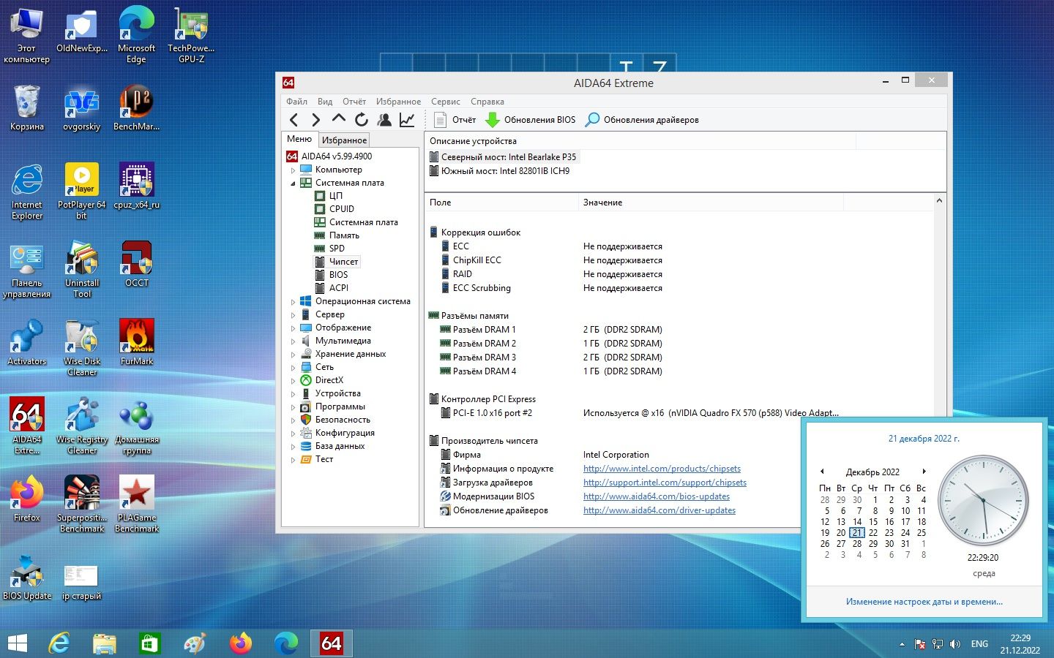The width and height of the screenshot is (1054, 658).
Task: Select the cpuz_x64_ru desktop shortcut
Action: (x=137, y=186)
